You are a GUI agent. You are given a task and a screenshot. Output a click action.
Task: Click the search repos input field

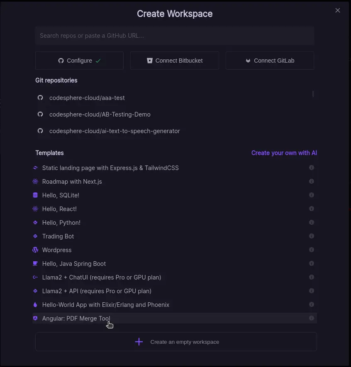175,35
